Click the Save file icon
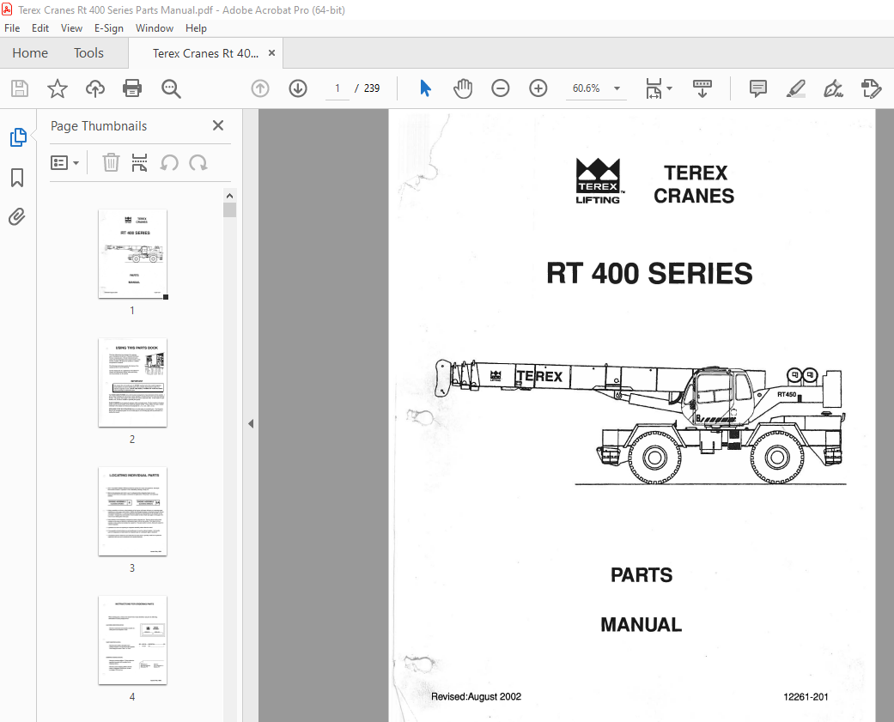 pos(20,88)
